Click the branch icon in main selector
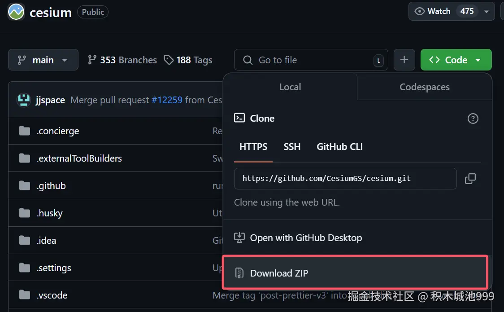Viewport: 504px width, 312px height. 22,60
